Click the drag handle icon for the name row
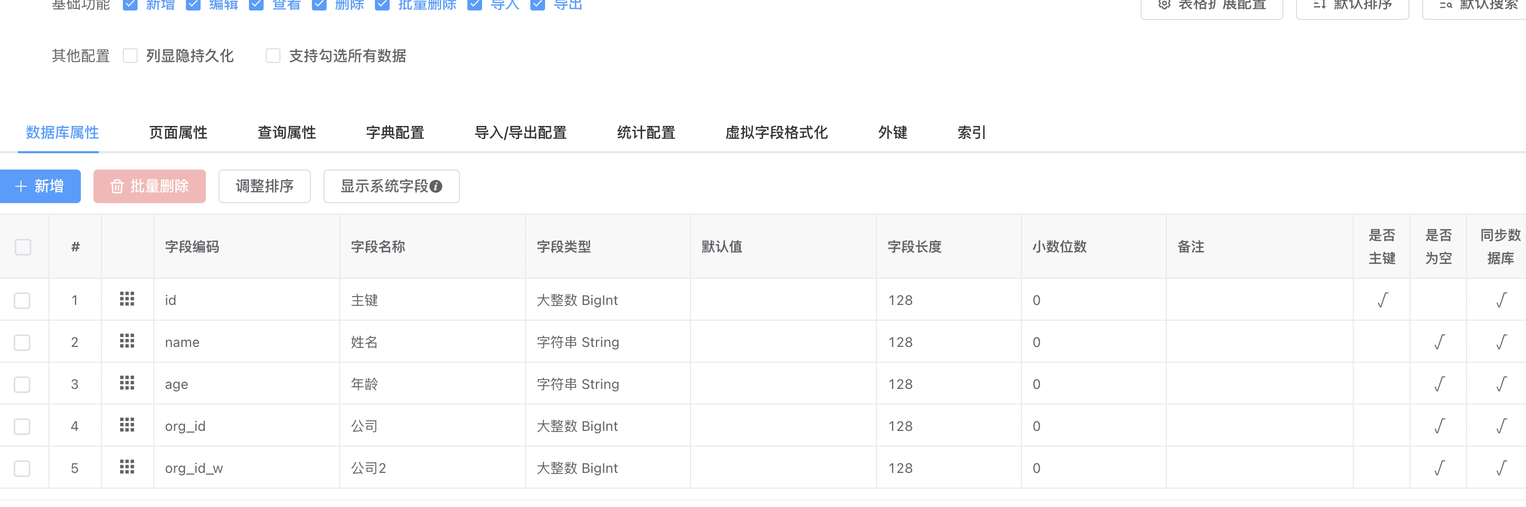Viewport: 1526px width, 507px height. tap(127, 341)
